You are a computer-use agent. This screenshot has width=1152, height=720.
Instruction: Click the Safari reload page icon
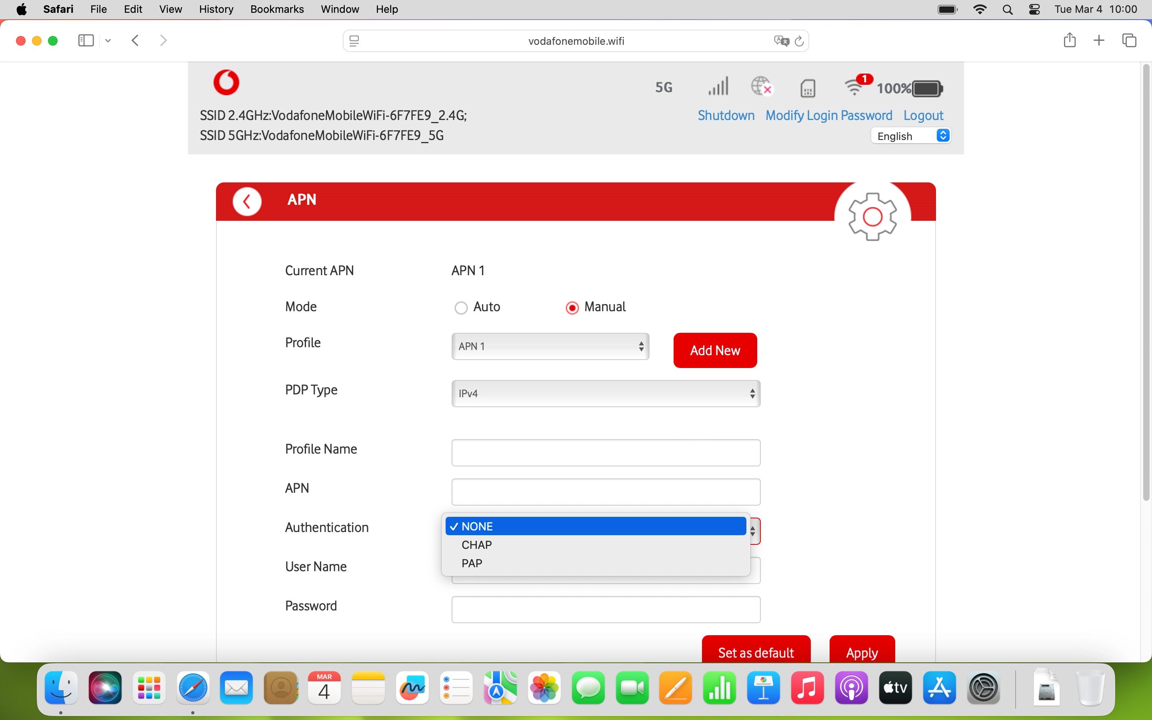[x=799, y=41]
